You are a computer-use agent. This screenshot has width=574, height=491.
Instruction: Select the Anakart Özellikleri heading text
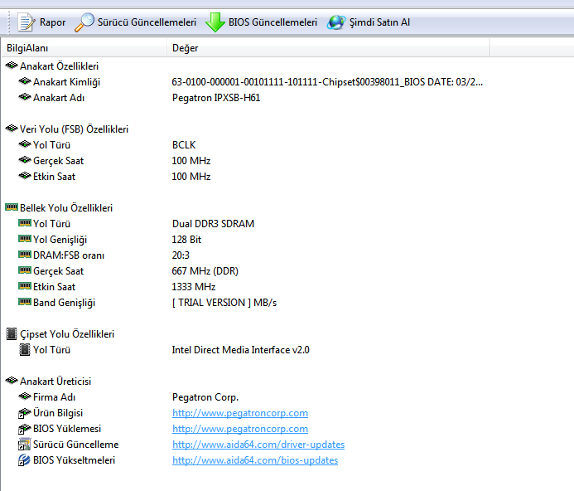pyautogui.click(x=60, y=66)
